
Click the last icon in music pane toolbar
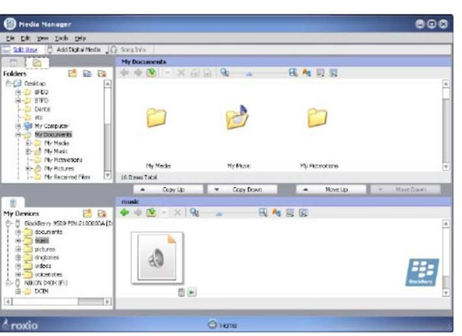tap(303, 212)
